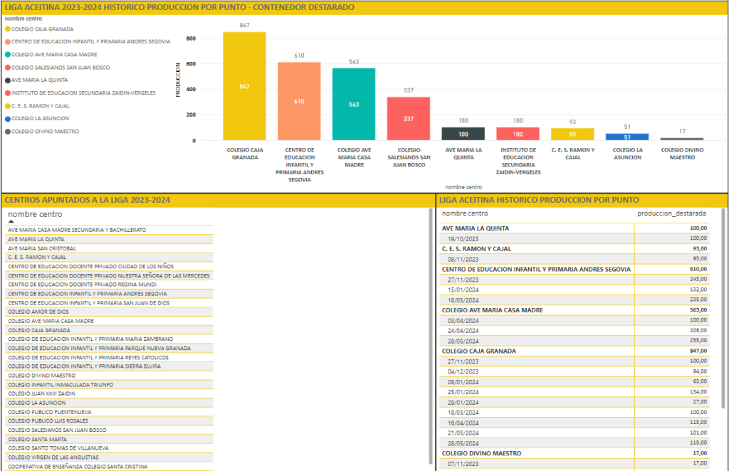
Task: Select the REYES CATOLICOS centro row
Action: pos(110,358)
